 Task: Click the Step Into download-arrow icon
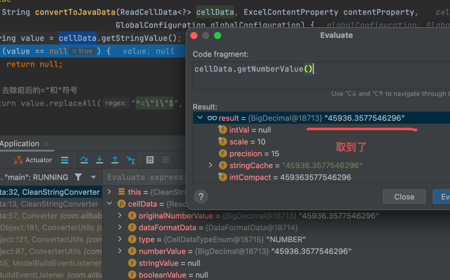coord(100,160)
